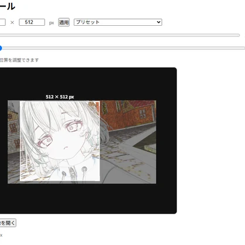Viewport: 245px width, 245px height.
Task: Click the 適用 apply button
Action: coord(64,22)
